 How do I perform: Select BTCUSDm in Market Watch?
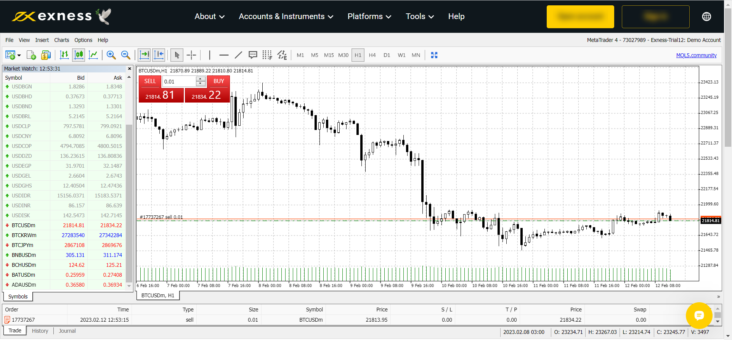coord(63,225)
